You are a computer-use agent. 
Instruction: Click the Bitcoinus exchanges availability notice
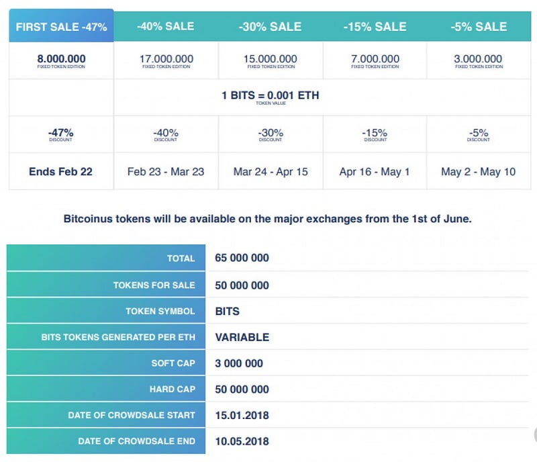[267, 219]
